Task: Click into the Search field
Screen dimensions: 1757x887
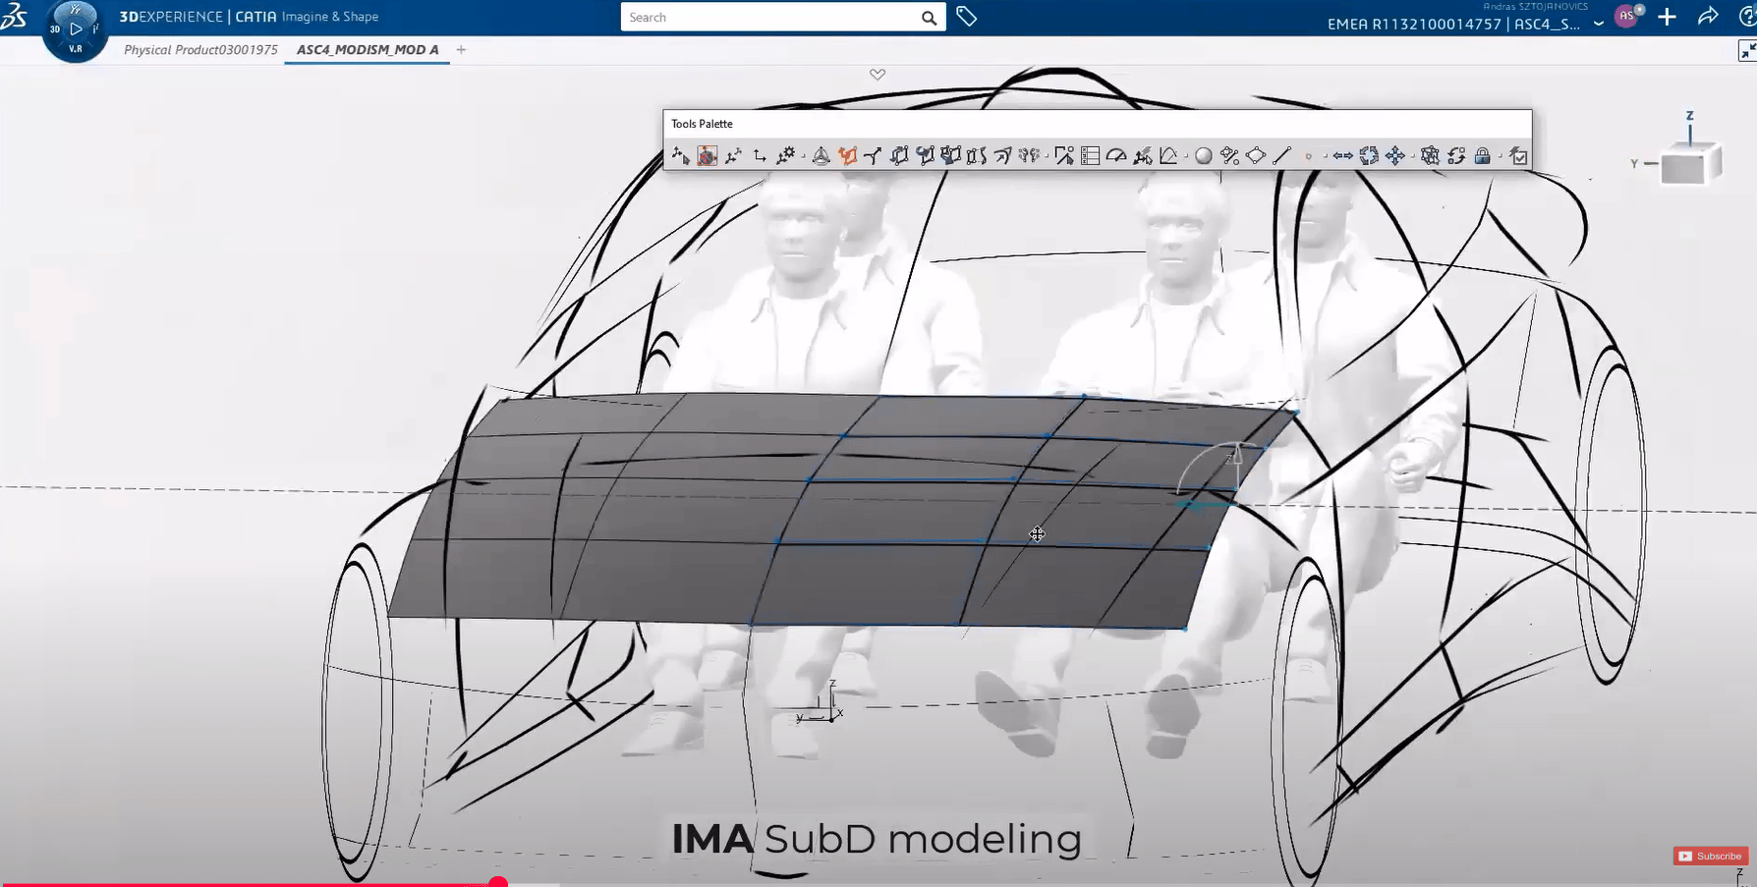Action: point(770,18)
